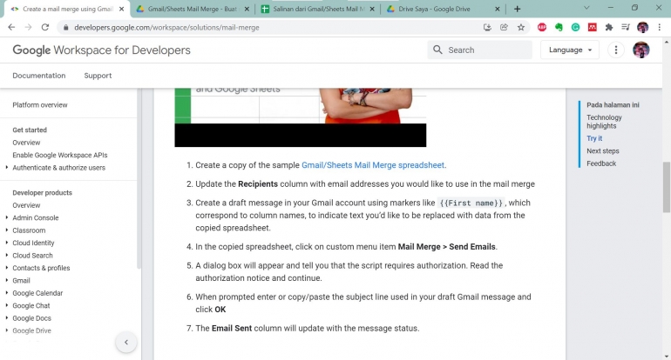Switch to the Gmail/Sheets Mail Merge - Buat tab

point(192,9)
